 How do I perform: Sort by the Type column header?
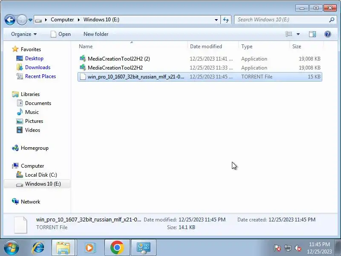[x=247, y=47]
